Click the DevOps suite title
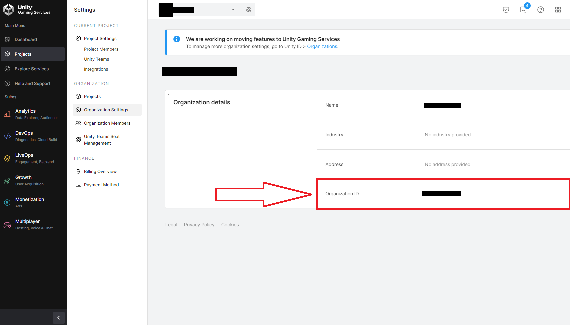Image resolution: width=570 pixels, height=325 pixels. tap(24, 133)
